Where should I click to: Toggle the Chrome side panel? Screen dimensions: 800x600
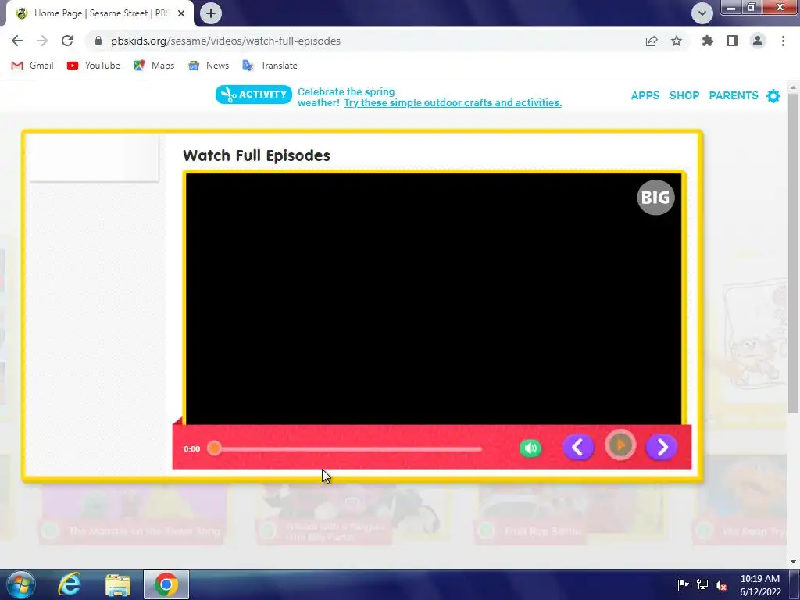[x=733, y=41]
